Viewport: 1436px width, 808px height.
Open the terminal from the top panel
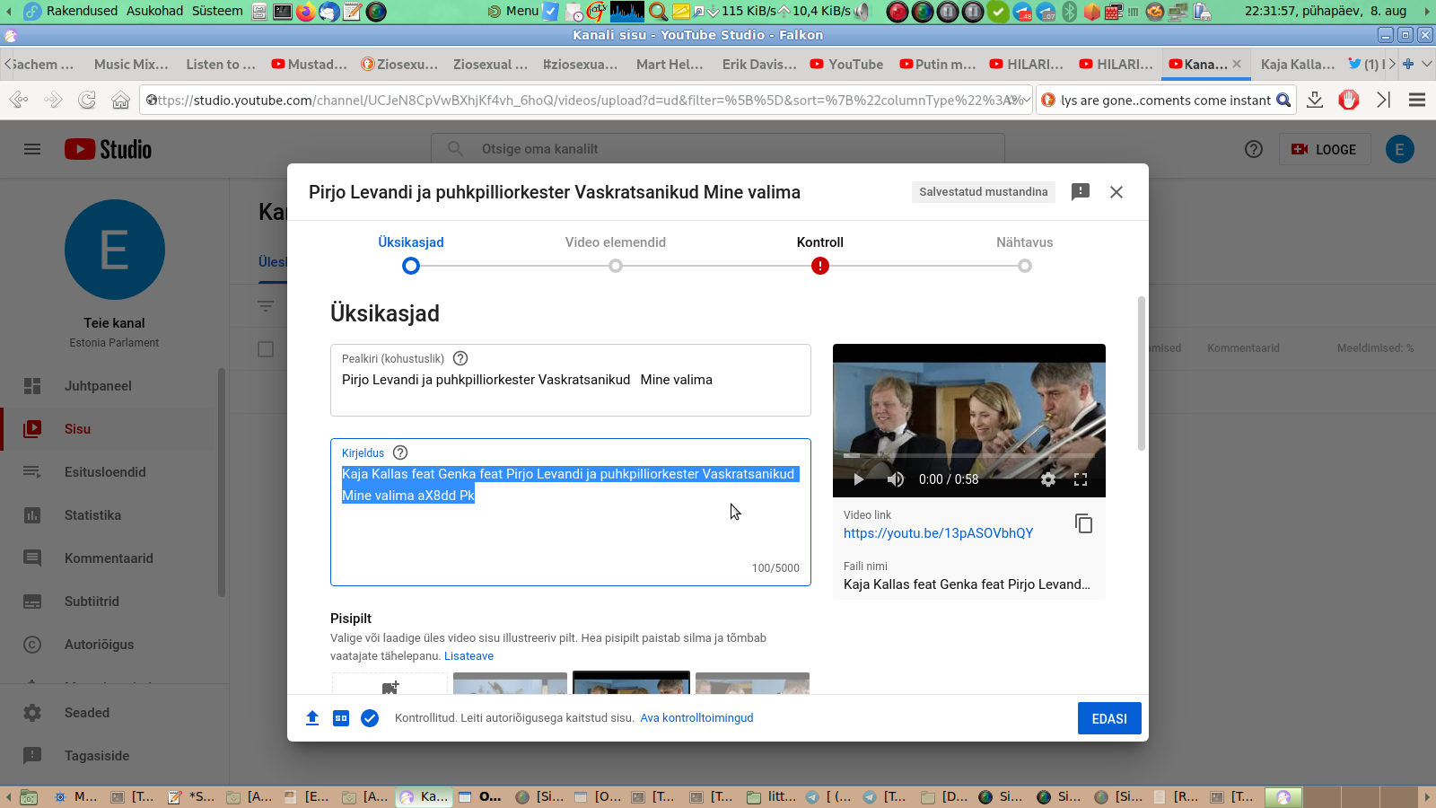[282, 12]
